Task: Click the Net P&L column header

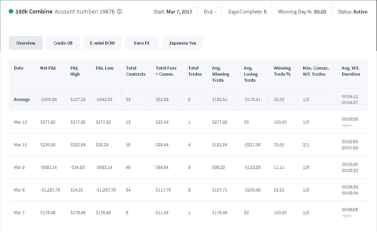Action: [x=48, y=68]
